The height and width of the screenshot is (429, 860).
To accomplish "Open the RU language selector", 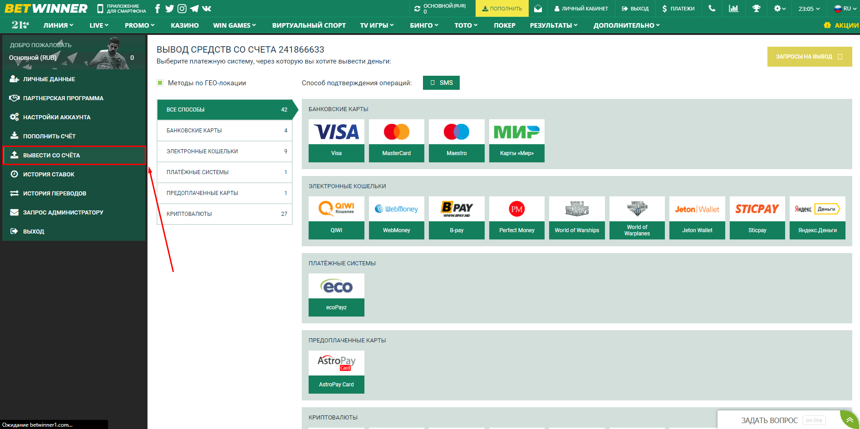I will [x=845, y=9].
